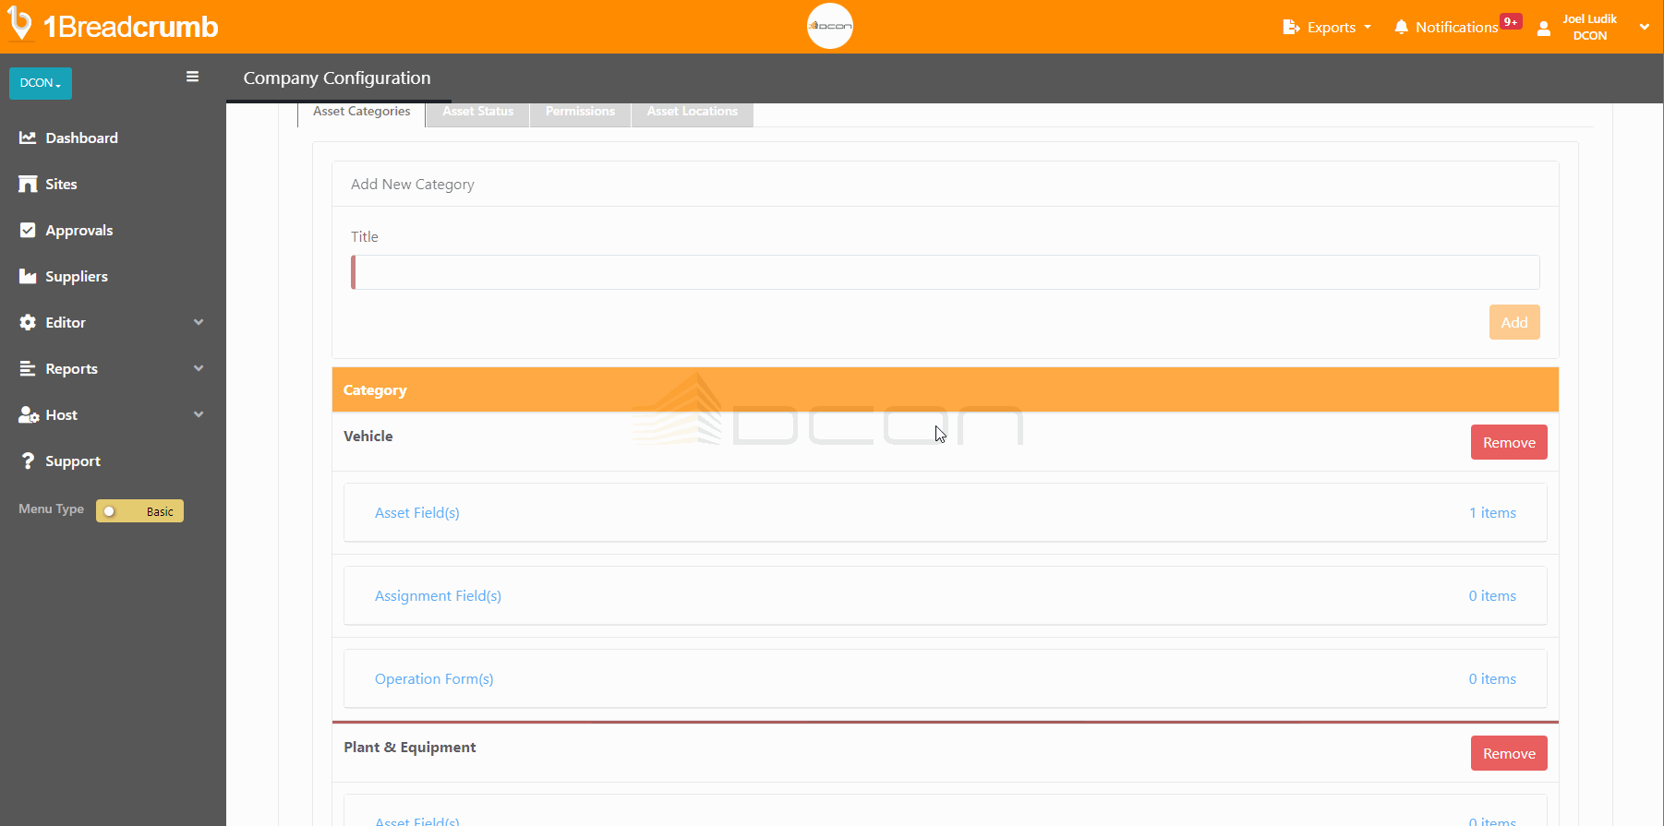Click the Category column header
Image resolution: width=1664 pixels, height=826 pixels.
tap(375, 389)
